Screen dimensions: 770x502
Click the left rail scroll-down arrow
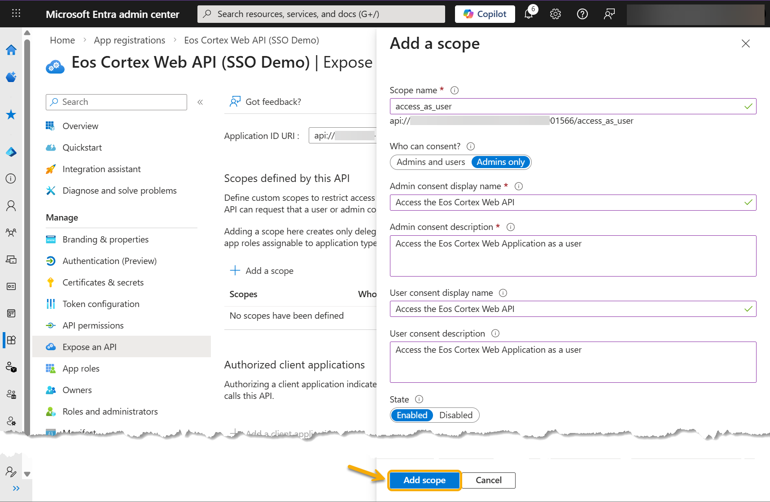coord(27,474)
